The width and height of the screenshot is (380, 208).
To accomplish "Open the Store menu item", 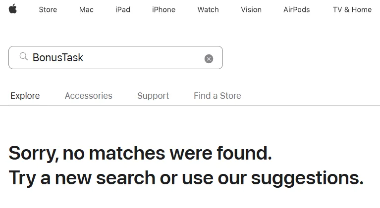I will coord(48,9).
